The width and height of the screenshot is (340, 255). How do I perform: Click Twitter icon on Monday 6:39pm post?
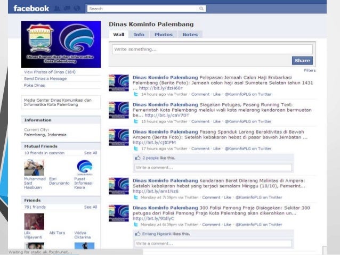136,225
